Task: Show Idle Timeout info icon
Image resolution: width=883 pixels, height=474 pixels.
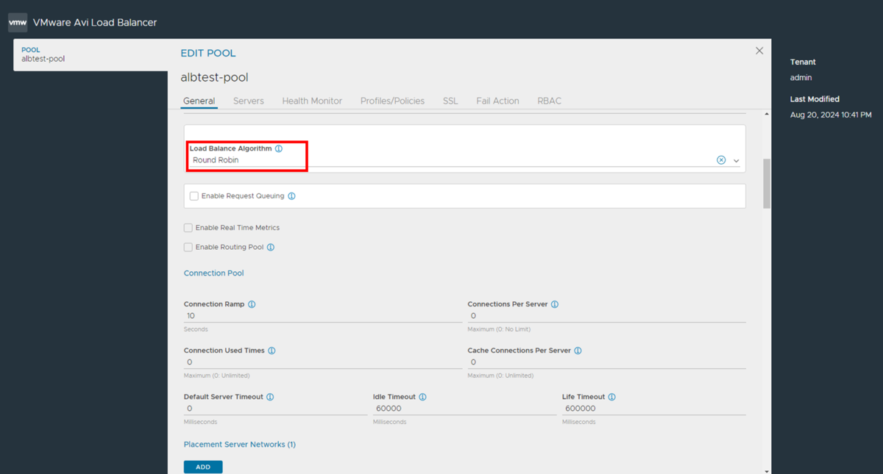Action: click(422, 397)
